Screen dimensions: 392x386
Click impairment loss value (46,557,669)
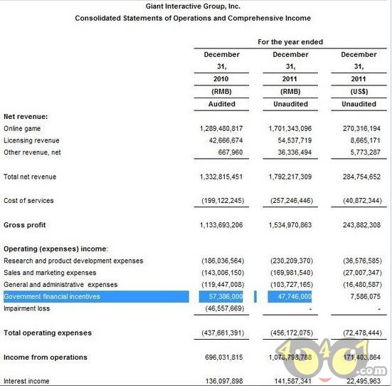225,308
